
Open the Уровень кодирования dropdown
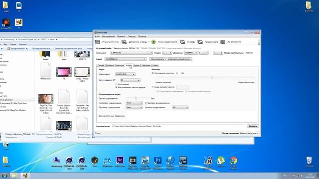180,107
